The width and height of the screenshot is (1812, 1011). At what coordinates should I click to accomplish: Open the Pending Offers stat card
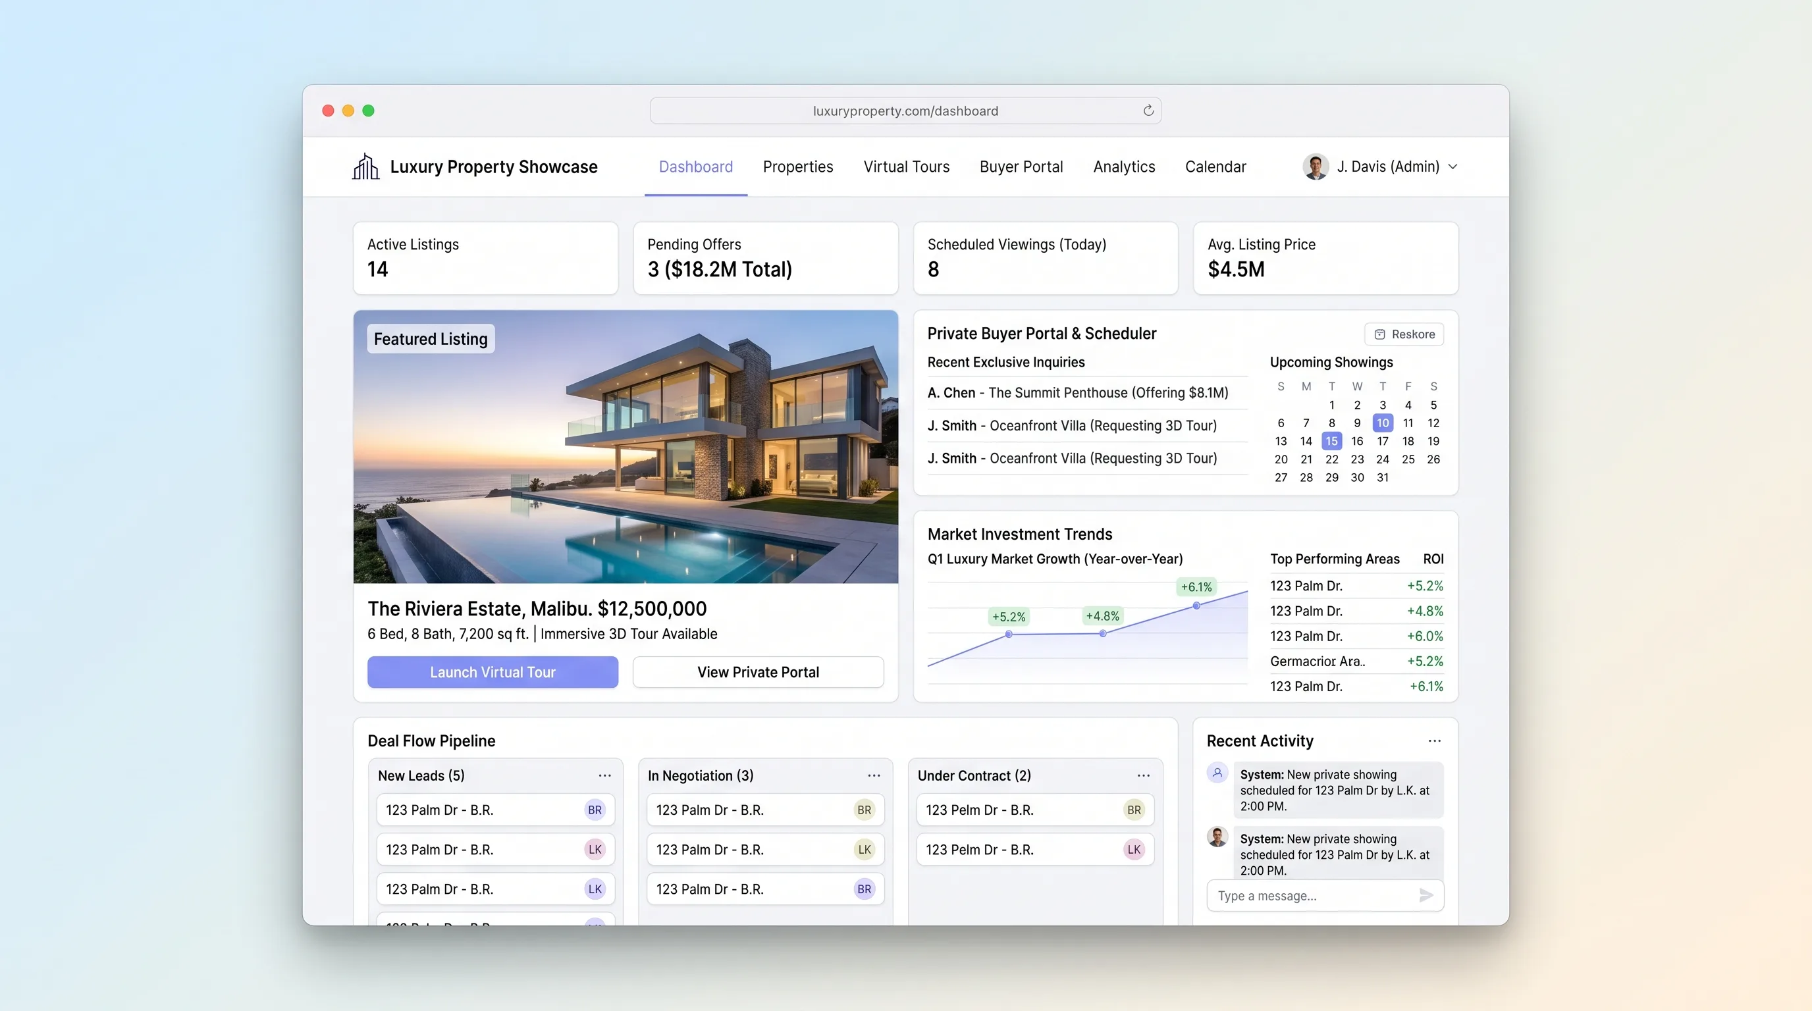click(x=765, y=258)
